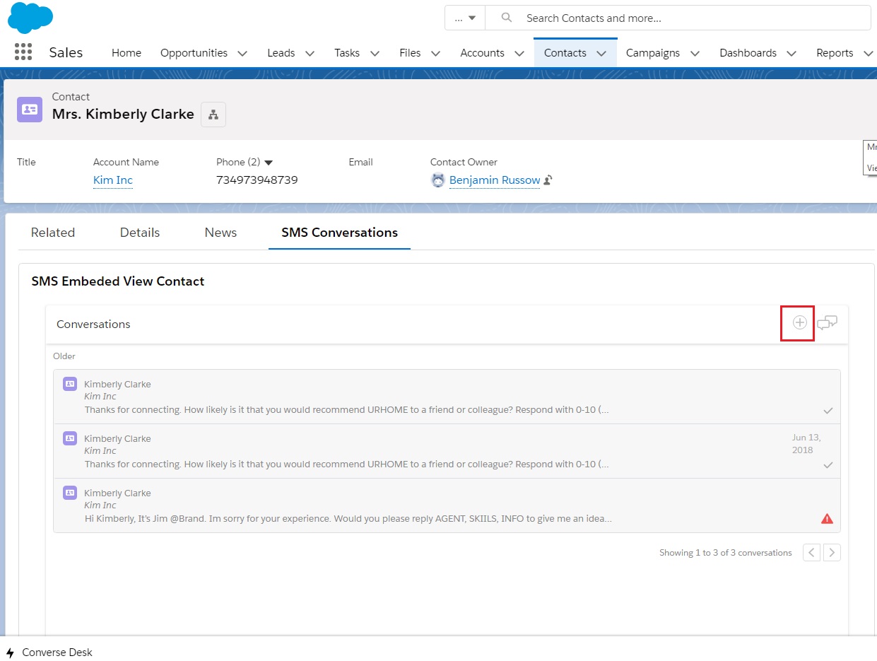Open the contact hierarchy icon button

coord(213,115)
